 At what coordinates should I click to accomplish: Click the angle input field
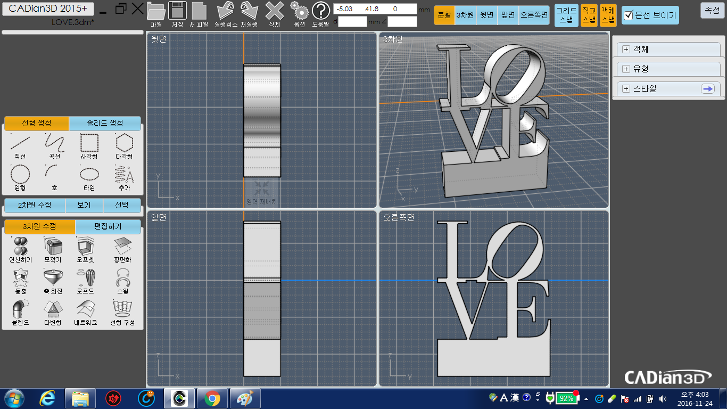[x=402, y=22]
